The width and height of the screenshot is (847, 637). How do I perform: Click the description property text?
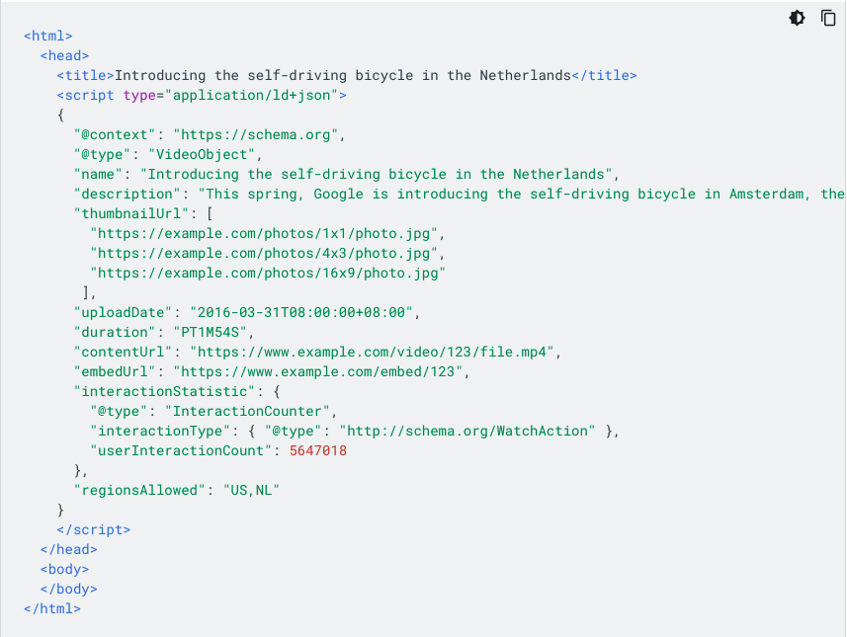tap(127, 195)
